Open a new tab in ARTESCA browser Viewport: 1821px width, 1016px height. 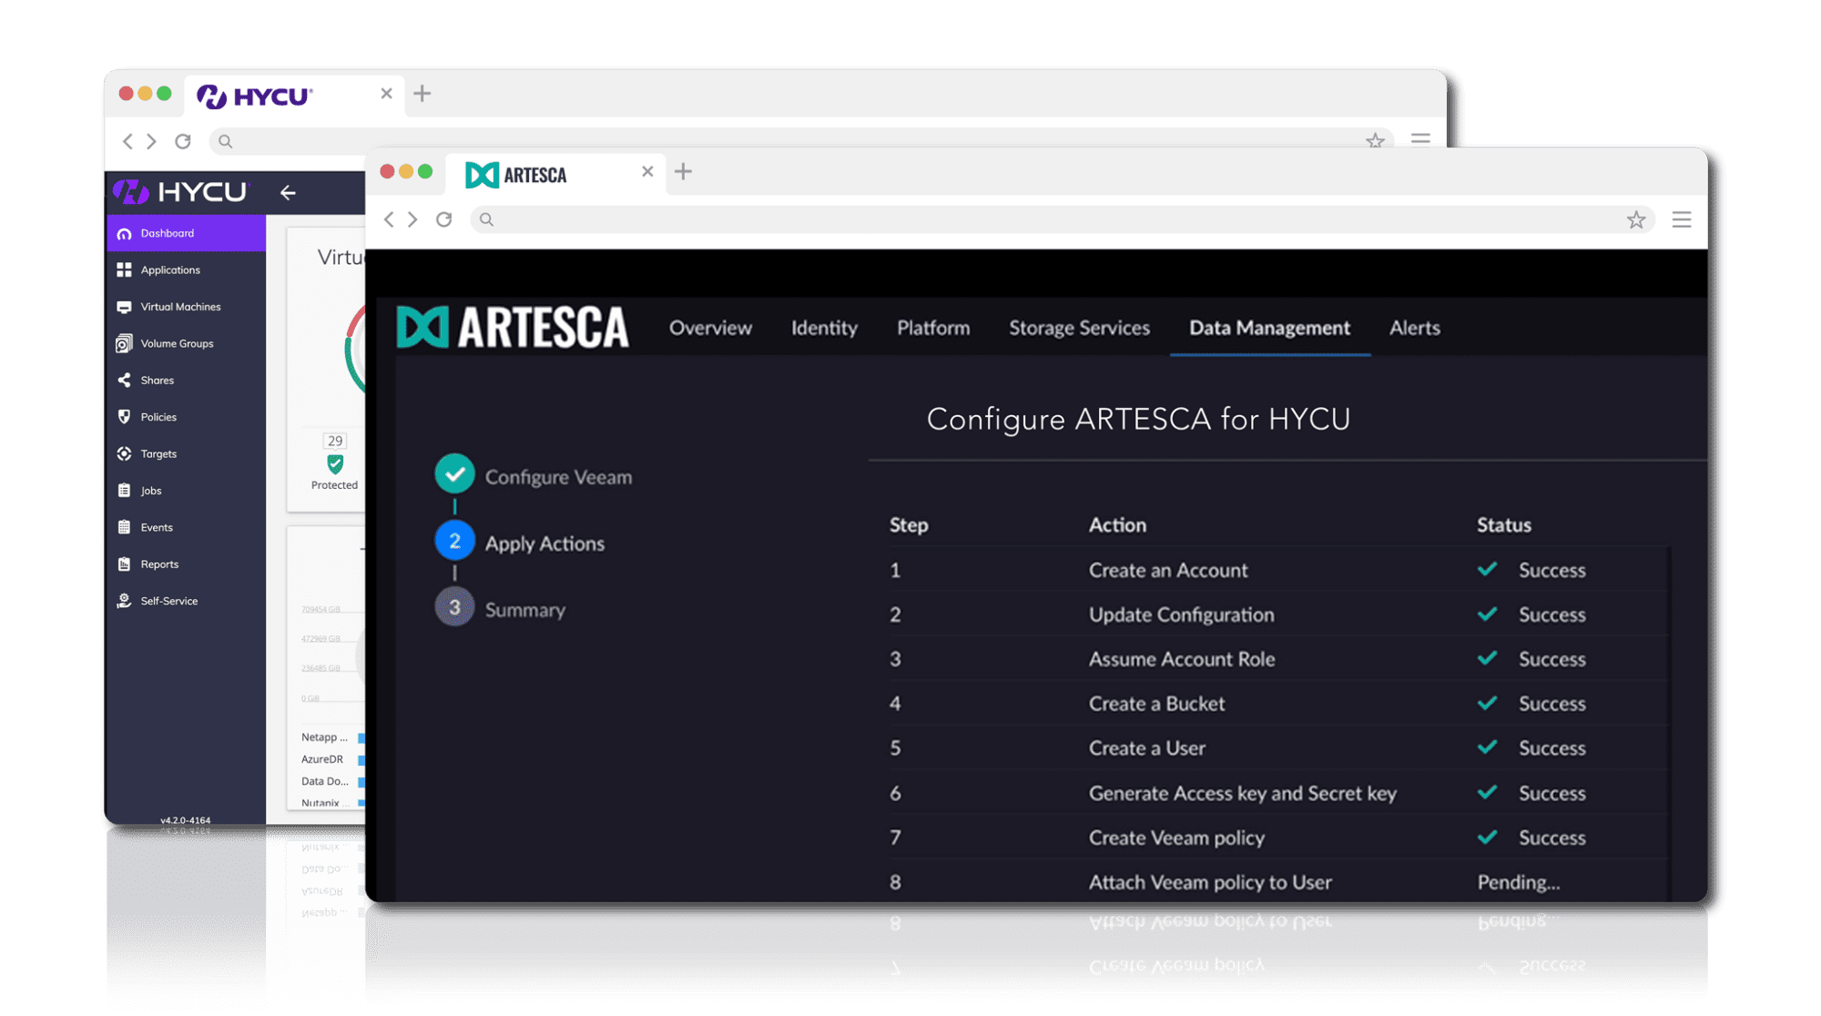684,171
